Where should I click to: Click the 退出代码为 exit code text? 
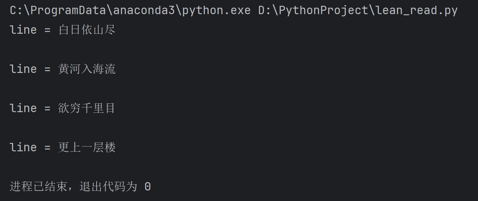tap(108, 186)
